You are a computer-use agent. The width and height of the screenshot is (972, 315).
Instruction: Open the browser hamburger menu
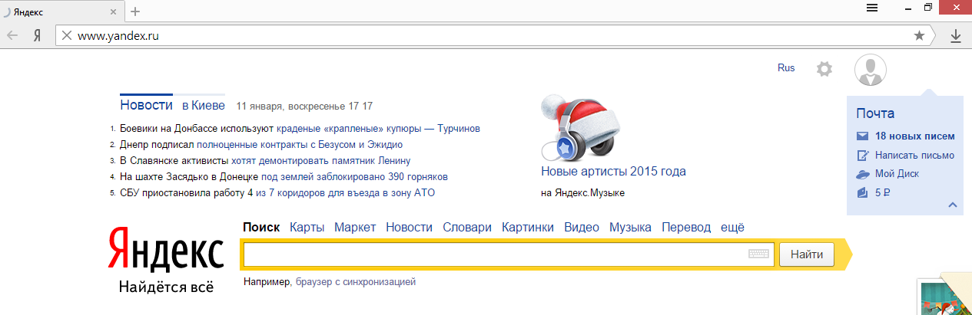[872, 8]
